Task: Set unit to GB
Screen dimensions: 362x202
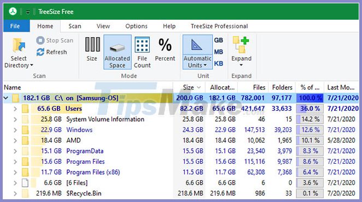Action: tap(218, 40)
